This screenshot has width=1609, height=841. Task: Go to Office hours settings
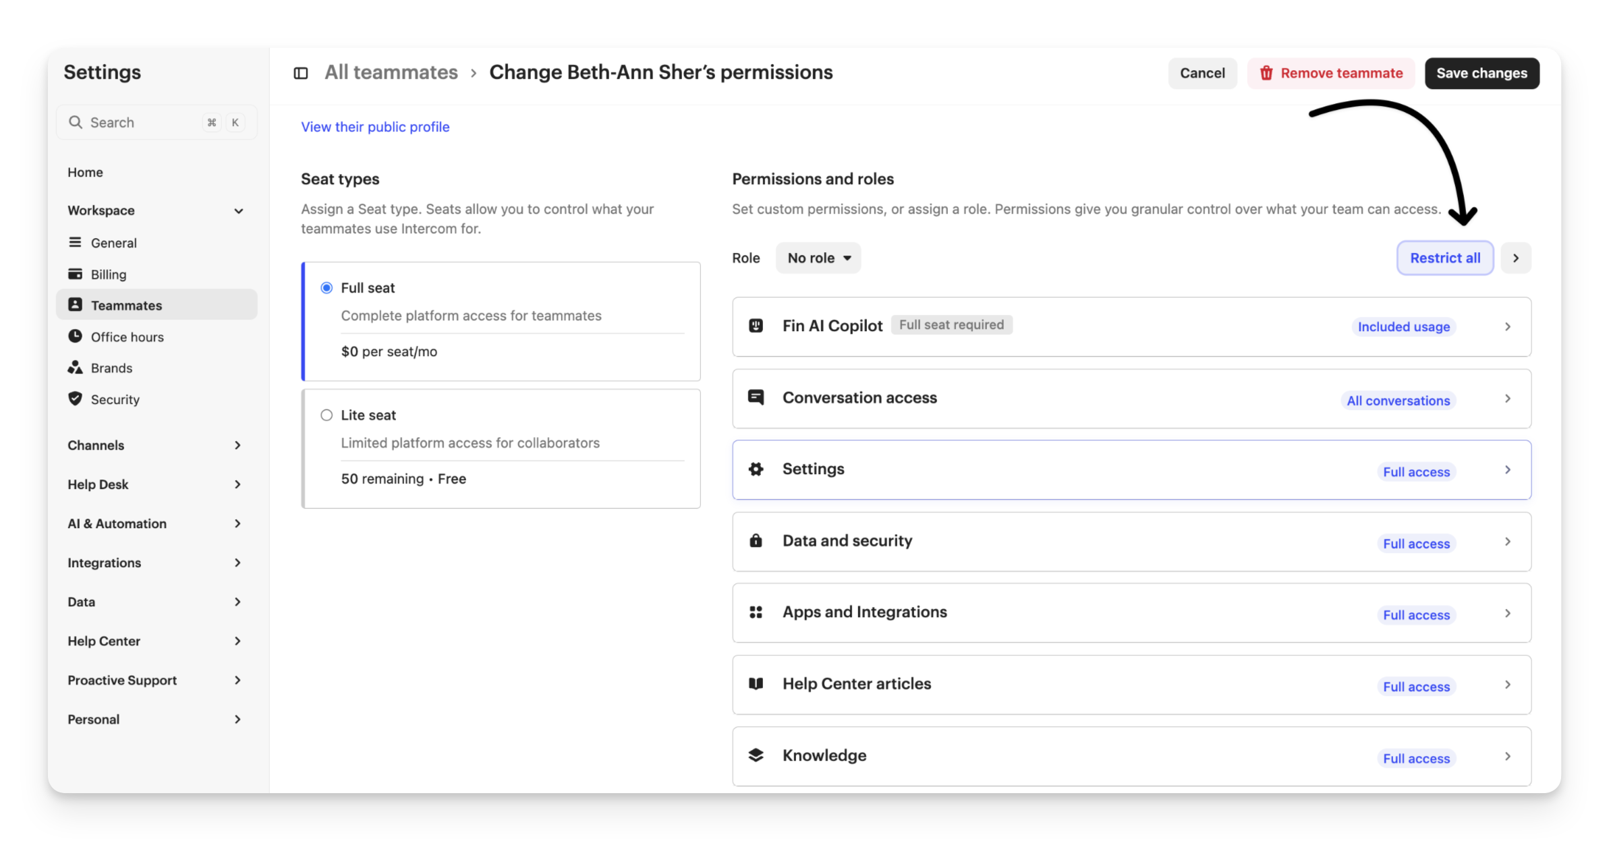(127, 337)
